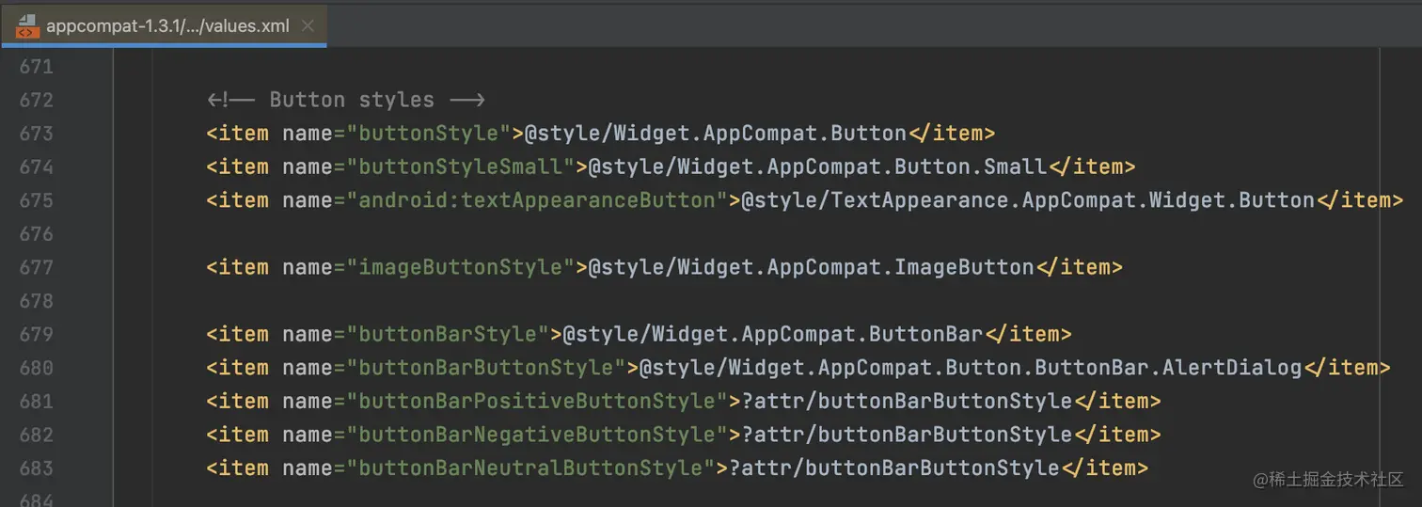The width and height of the screenshot is (1422, 507).
Task: Click "android:textAppearanceButton" attribute value
Action: (537, 200)
